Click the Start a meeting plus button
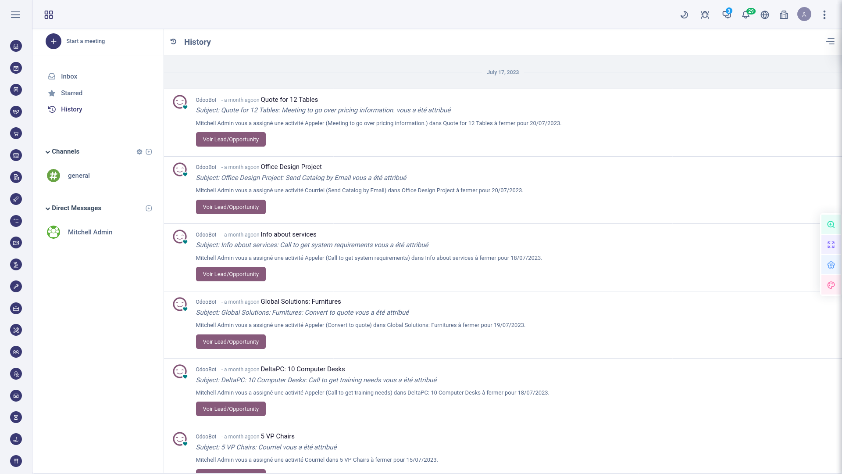Image resolution: width=842 pixels, height=474 pixels. point(54,41)
